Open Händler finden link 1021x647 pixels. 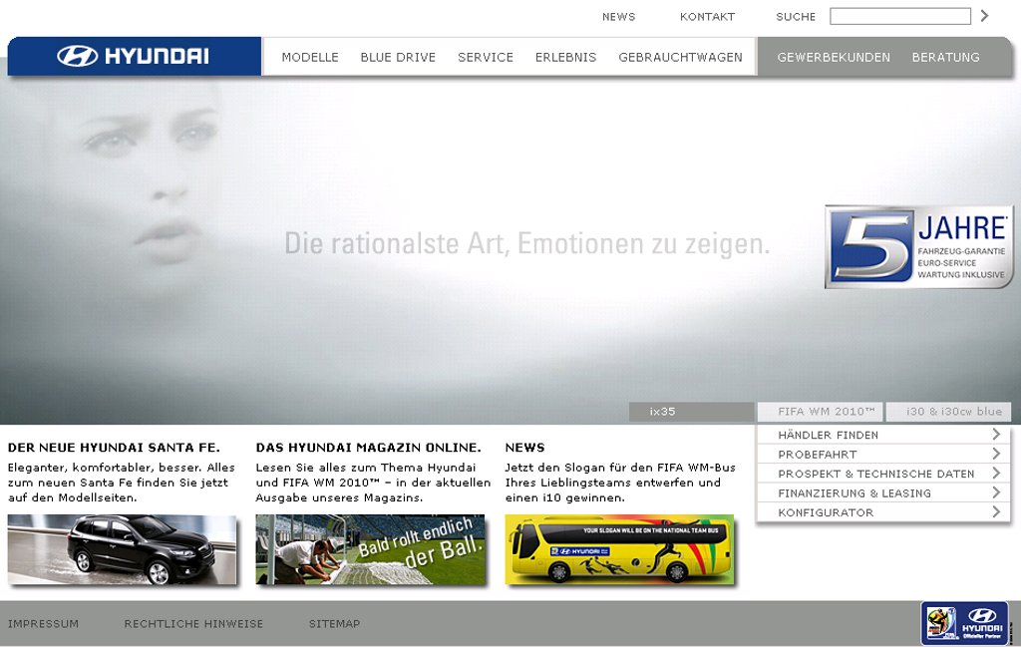[829, 435]
